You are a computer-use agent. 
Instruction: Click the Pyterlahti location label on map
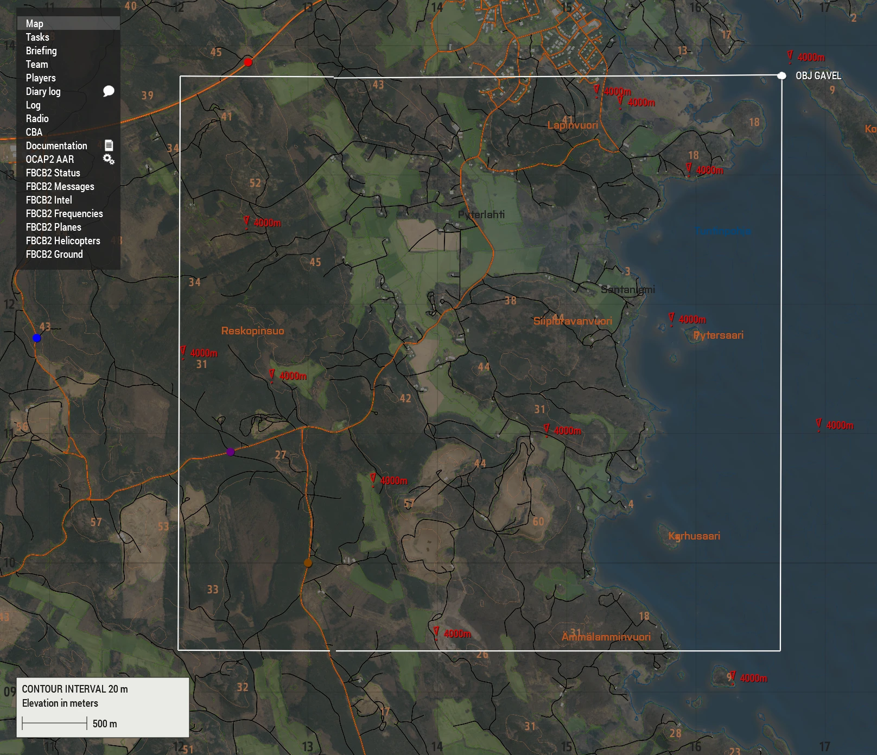(481, 214)
